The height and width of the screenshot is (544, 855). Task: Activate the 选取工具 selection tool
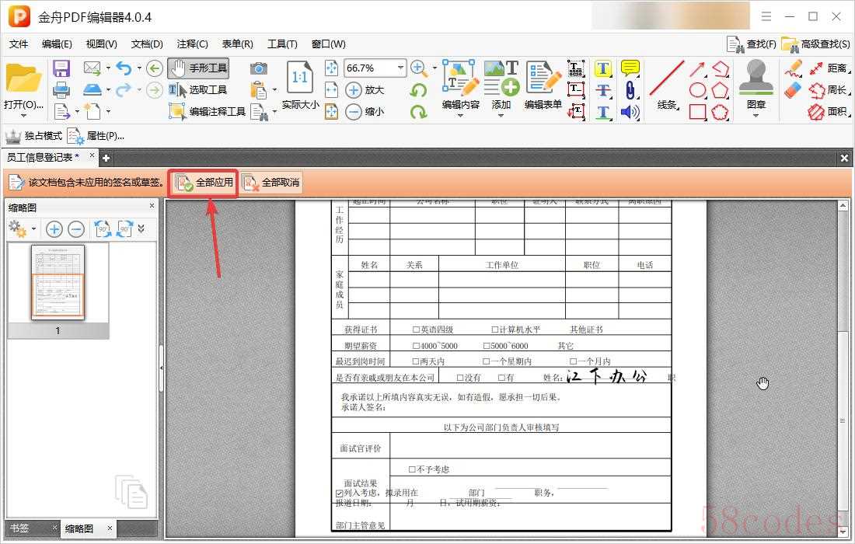point(199,90)
